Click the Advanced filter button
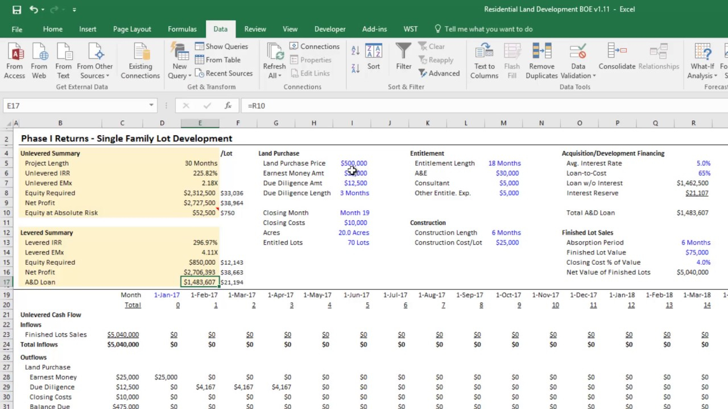Screen dimensions: 728x409 click(439, 73)
